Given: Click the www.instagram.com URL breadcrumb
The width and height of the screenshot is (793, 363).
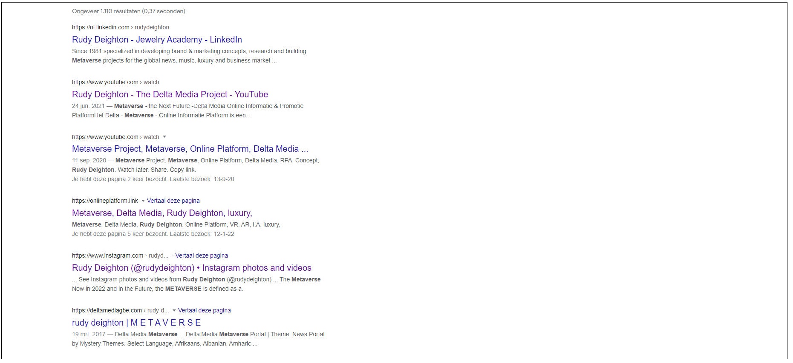Looking at the screenshot, I should click(120, 255).
